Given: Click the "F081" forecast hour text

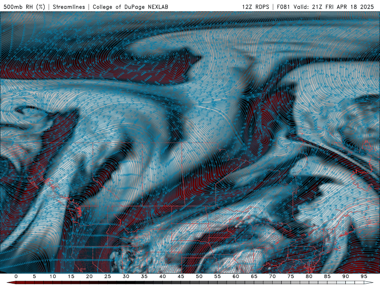Looking at the screenshot, I should [283, 7].
